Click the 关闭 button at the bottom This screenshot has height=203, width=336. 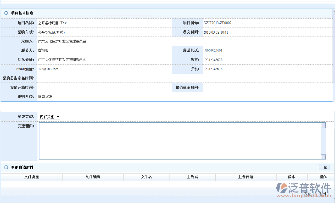[322, 194]
